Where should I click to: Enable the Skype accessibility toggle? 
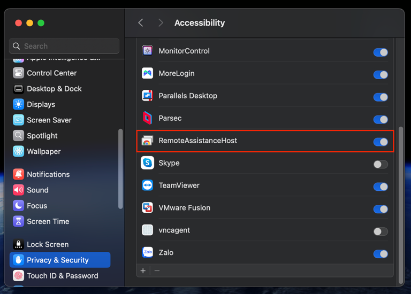[380, 164]
